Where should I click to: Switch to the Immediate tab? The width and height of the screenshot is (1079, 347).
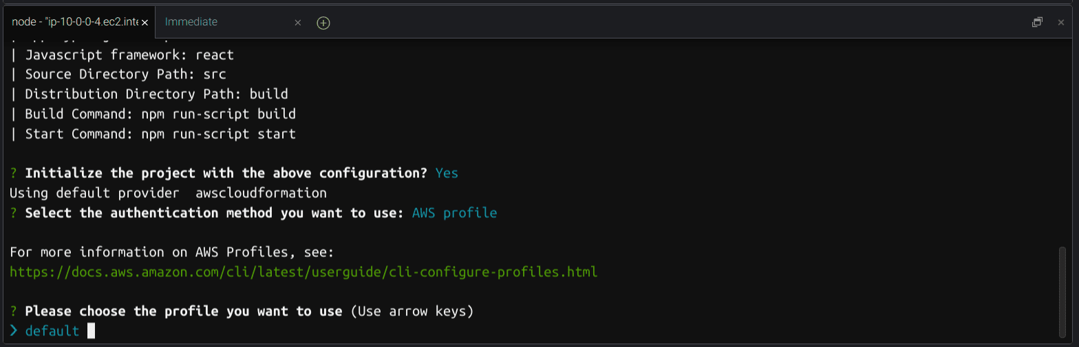click(x=191, y=22)
